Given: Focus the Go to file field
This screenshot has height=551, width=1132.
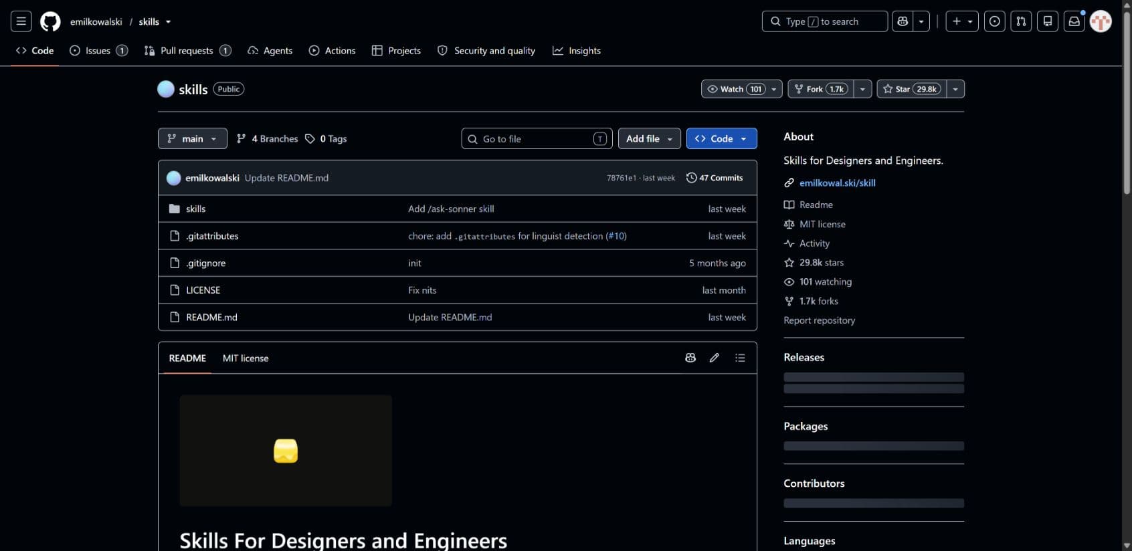Looking at the screenshot, I should pyautogui.click(x=537, y=138).
